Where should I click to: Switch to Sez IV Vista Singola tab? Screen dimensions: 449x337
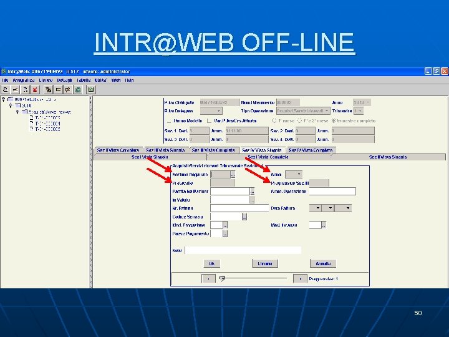(x=262, y=150)
